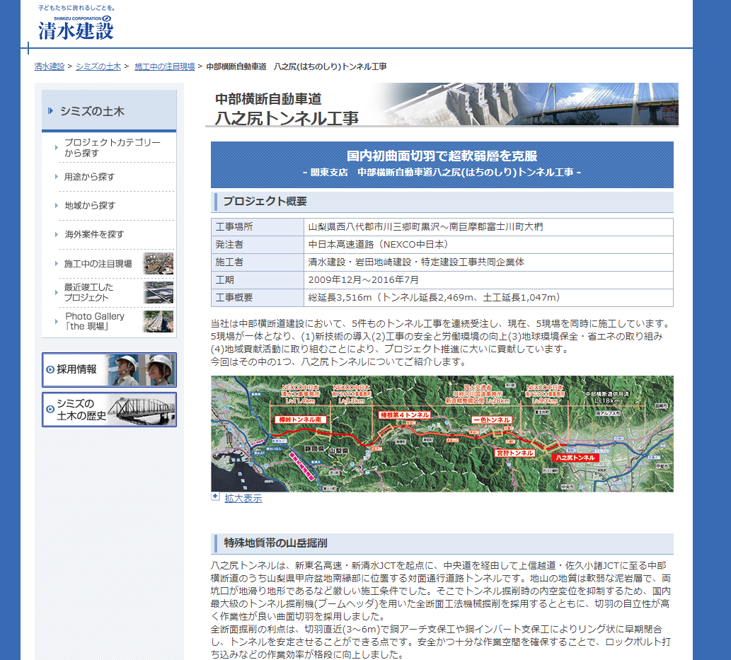Open the シミズの土木 breadcrumb link

[98, 66]
